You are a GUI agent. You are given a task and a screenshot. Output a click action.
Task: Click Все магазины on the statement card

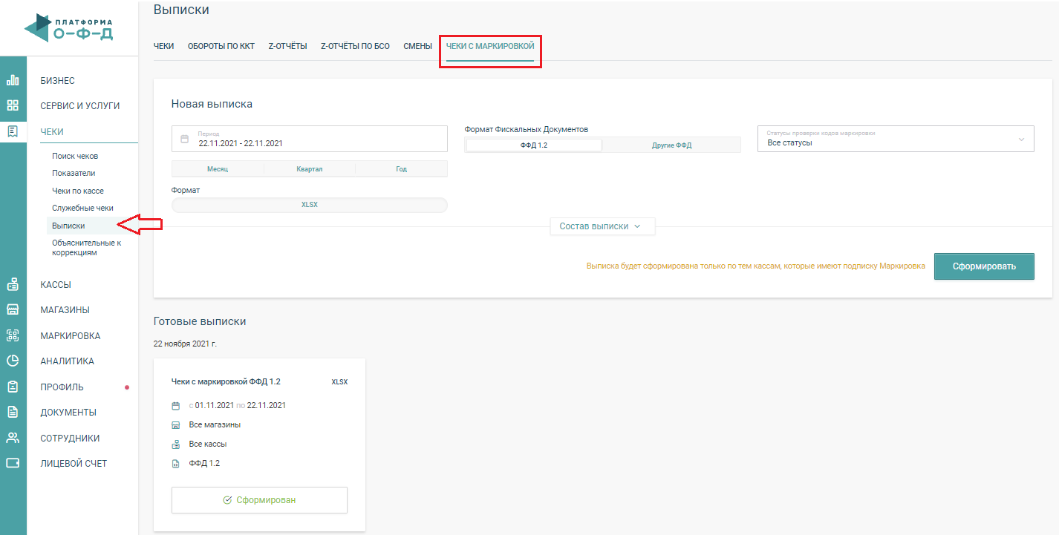point(215,424)
